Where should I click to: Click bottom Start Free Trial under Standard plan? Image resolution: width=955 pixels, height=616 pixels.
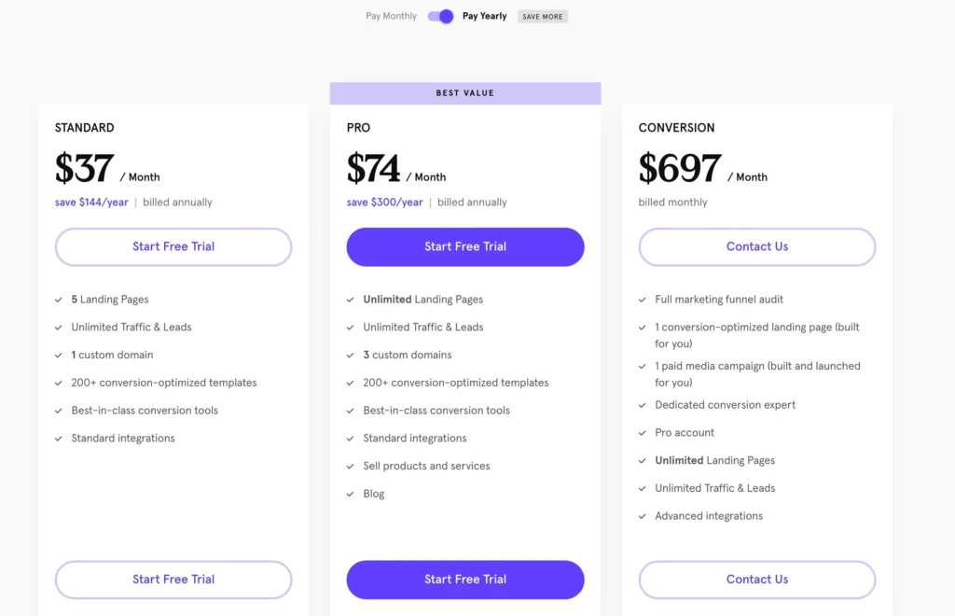tap(173, 579)
